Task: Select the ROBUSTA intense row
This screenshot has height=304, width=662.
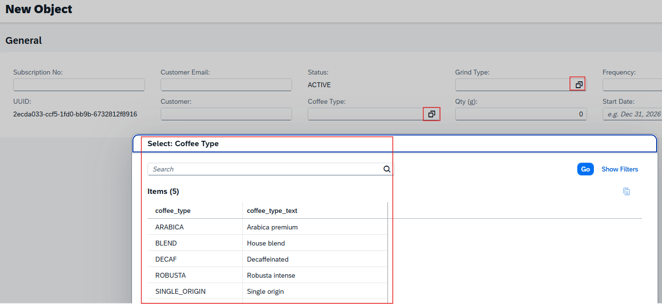Action: 195,275
